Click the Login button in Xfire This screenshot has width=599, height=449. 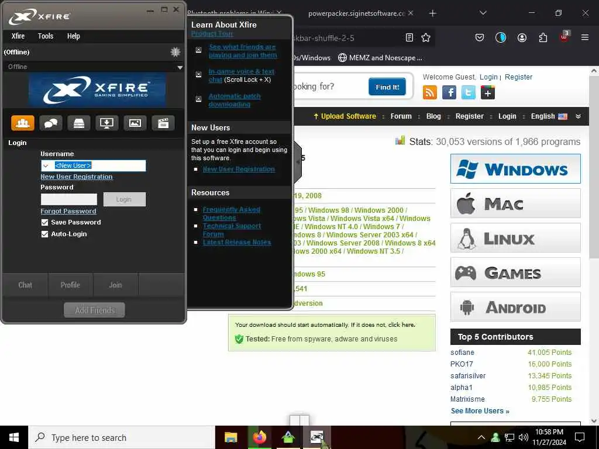(124, 199)
